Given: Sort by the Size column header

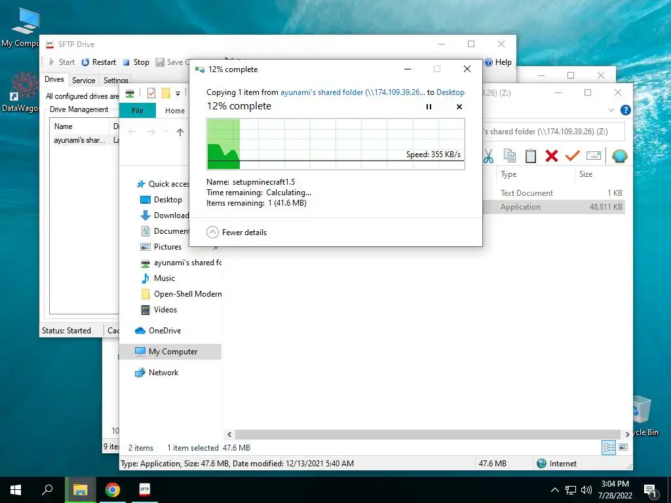Looking at the screenshot, I should 600,174.
